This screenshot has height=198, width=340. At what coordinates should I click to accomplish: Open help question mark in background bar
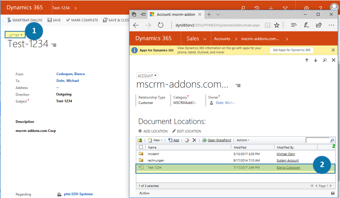(321, 8)
